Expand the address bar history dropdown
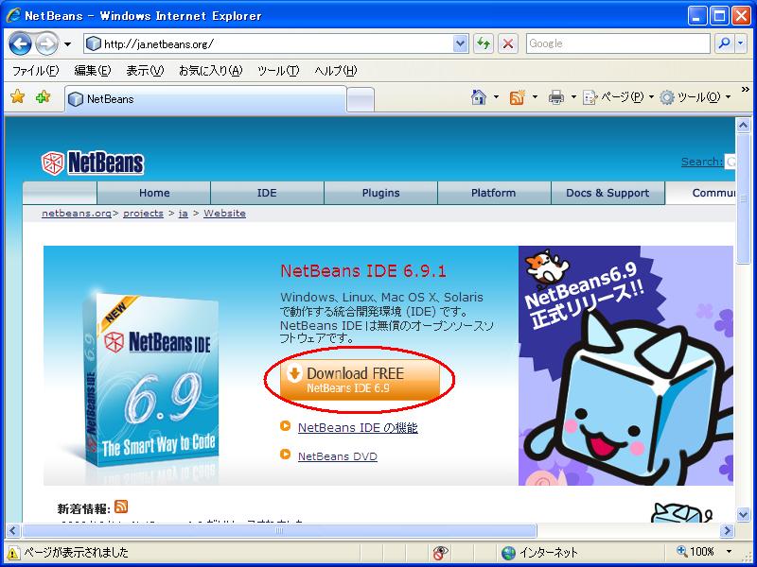The width and height of the screenshot is (757, 567). (461, 43)
